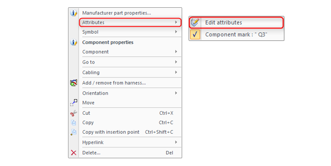Toggle the Component mark Q3 checkmark

tap(195, 34)
